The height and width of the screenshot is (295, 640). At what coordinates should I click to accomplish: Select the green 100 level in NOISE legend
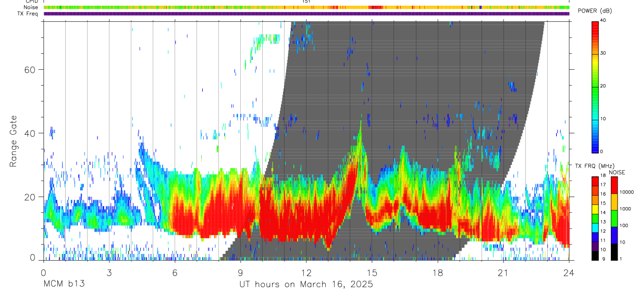614,219
